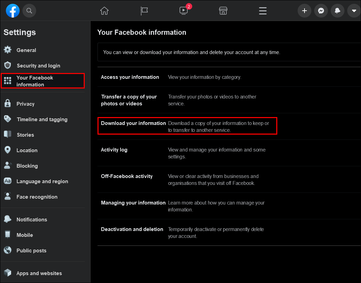This screenshot has height=283, width=361.
Task: Go to the Home feed icon
Action: 104,11
